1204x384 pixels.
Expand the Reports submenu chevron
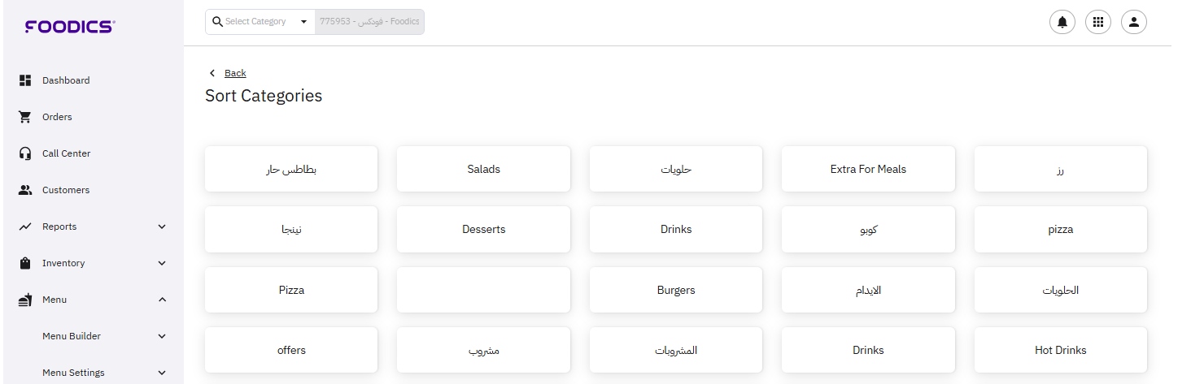click(162, 227)
